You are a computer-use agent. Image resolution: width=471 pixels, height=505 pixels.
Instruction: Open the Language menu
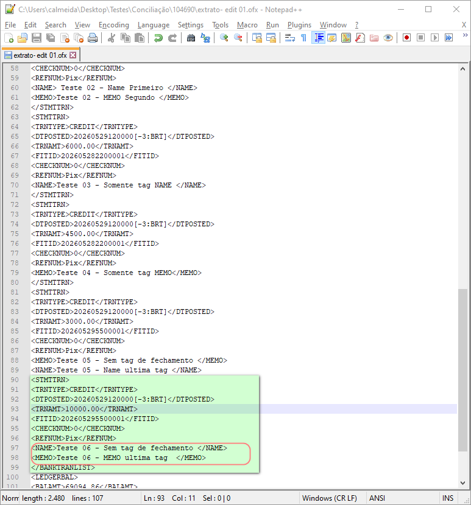pos(153,25)
